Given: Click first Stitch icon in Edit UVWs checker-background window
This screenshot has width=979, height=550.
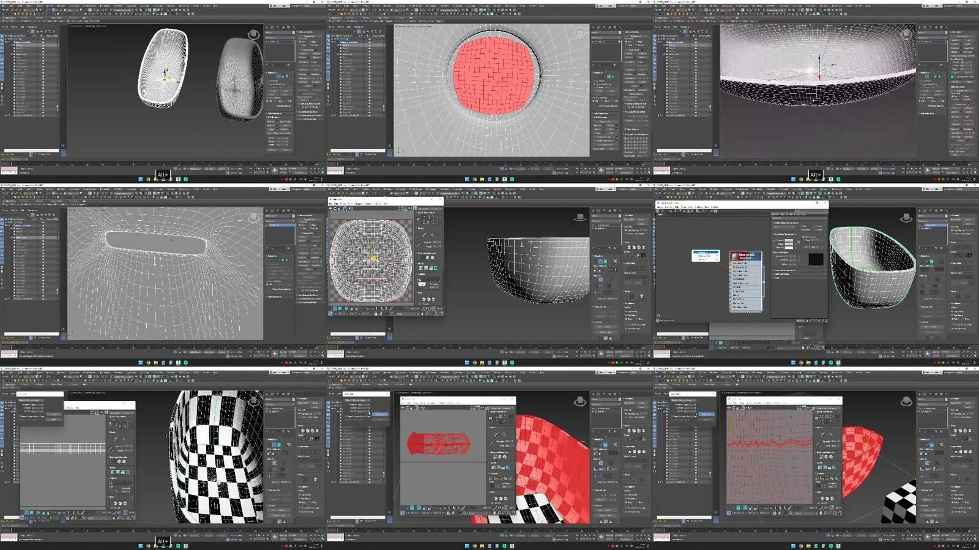Looking at the screenshot, I should 421,267.
